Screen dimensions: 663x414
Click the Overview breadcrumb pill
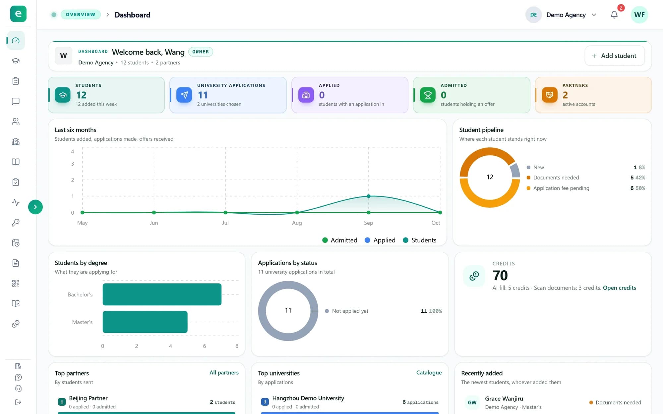[81, 15]
